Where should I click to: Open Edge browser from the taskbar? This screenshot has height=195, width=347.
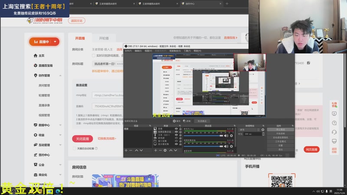tap(59, 192)
